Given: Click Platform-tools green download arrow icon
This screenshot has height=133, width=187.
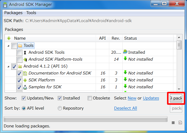Looking at the screenshot, I should tap(125, 59).
